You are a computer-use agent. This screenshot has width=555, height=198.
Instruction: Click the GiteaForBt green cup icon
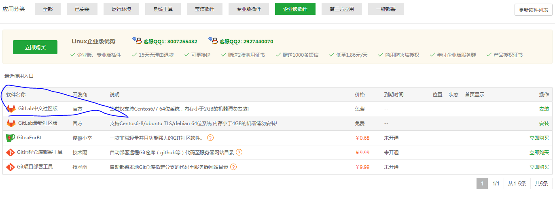(x=10, y=138)
